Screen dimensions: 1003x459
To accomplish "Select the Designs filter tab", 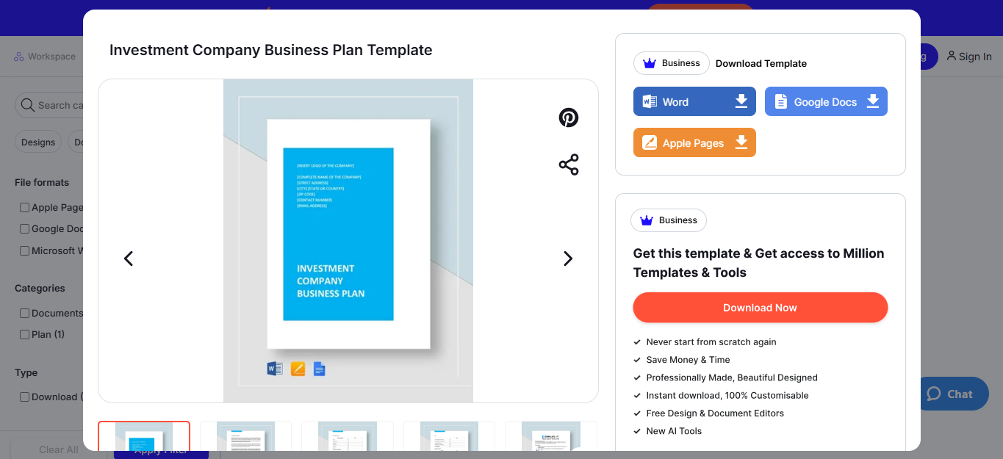I will tap(37, 142).
